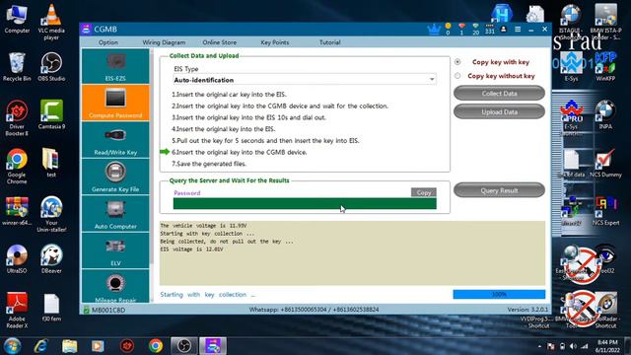Viewport: 631px width, 355px height.
Task: Open the ELV sidebar module
Action: pyautogui.click(x=115, y=251)
